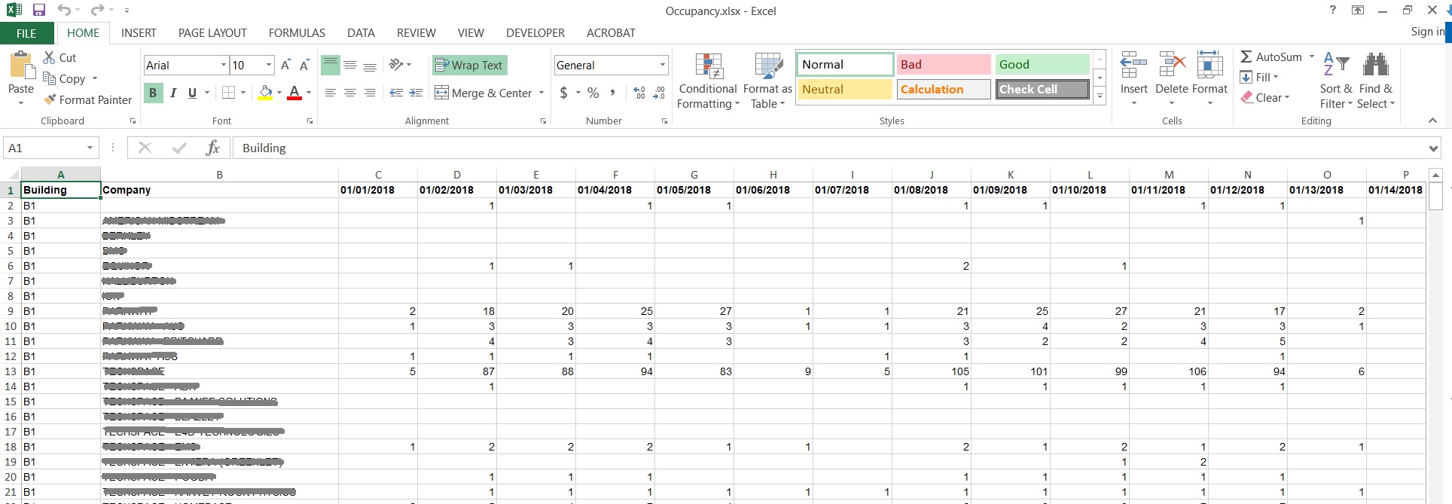Collapse the ribbon with the chevron
The height and width of the screenshot is (504, 1452).
coord(1432,121)
